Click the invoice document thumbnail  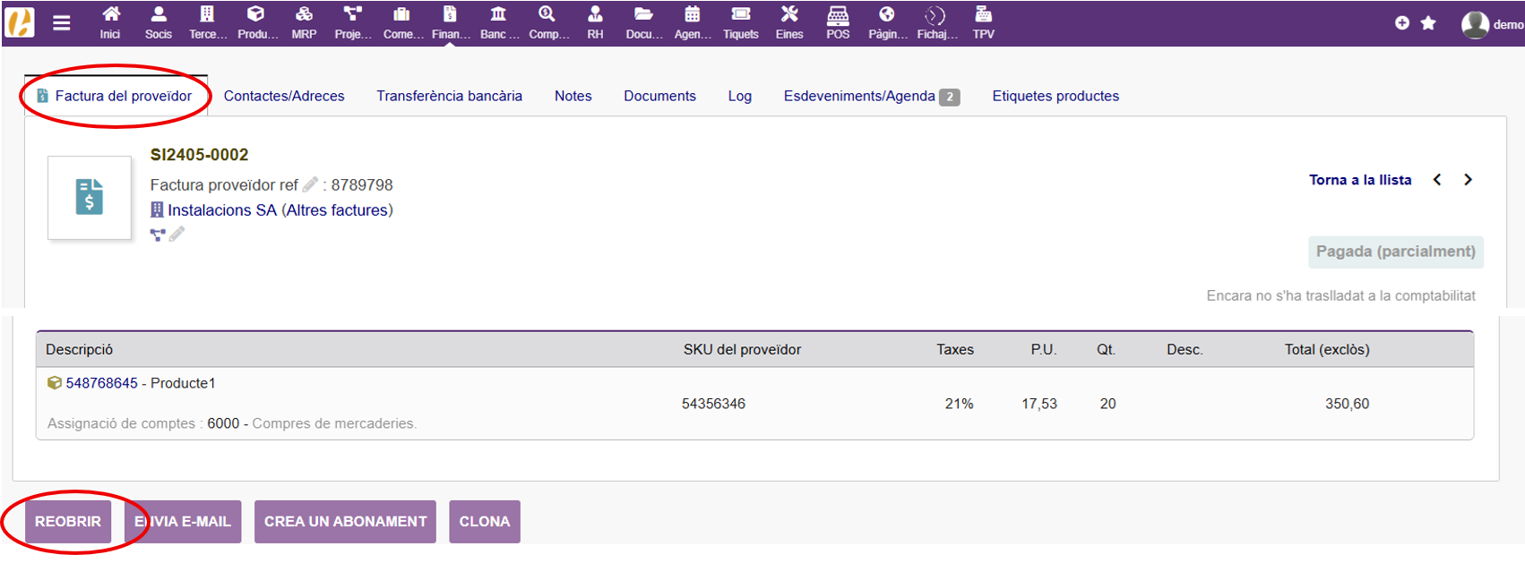click(90, 198)
